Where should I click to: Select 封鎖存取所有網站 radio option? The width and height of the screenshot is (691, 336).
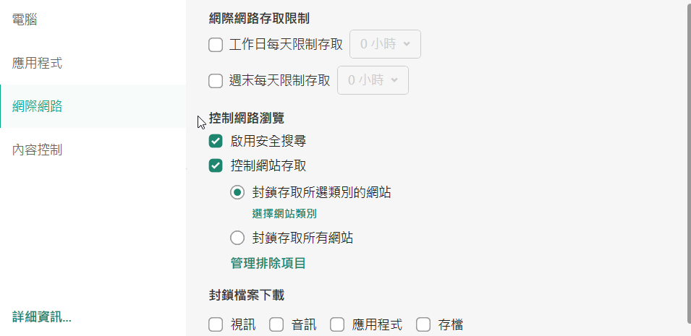click(237, 237)
